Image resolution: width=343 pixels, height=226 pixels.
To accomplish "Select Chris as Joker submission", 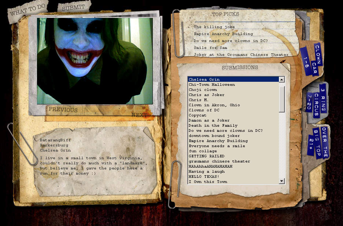I will [233, 95].
